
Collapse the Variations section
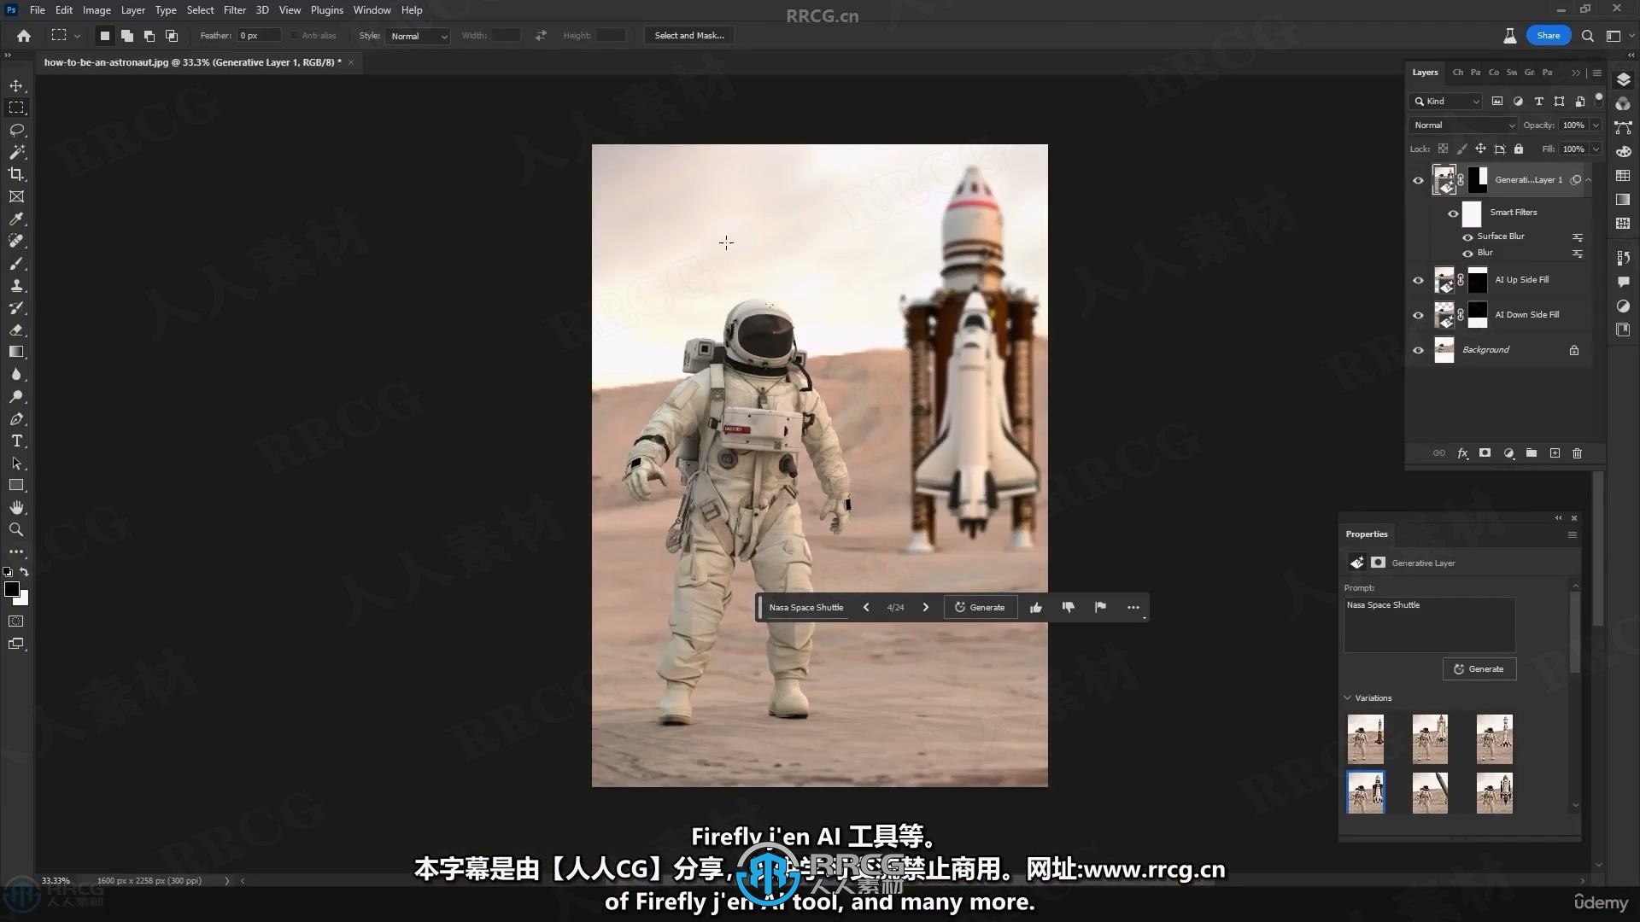(1348, 697)
